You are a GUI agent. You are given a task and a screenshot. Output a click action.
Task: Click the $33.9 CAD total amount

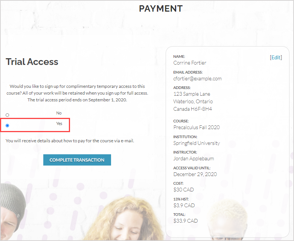186,221
